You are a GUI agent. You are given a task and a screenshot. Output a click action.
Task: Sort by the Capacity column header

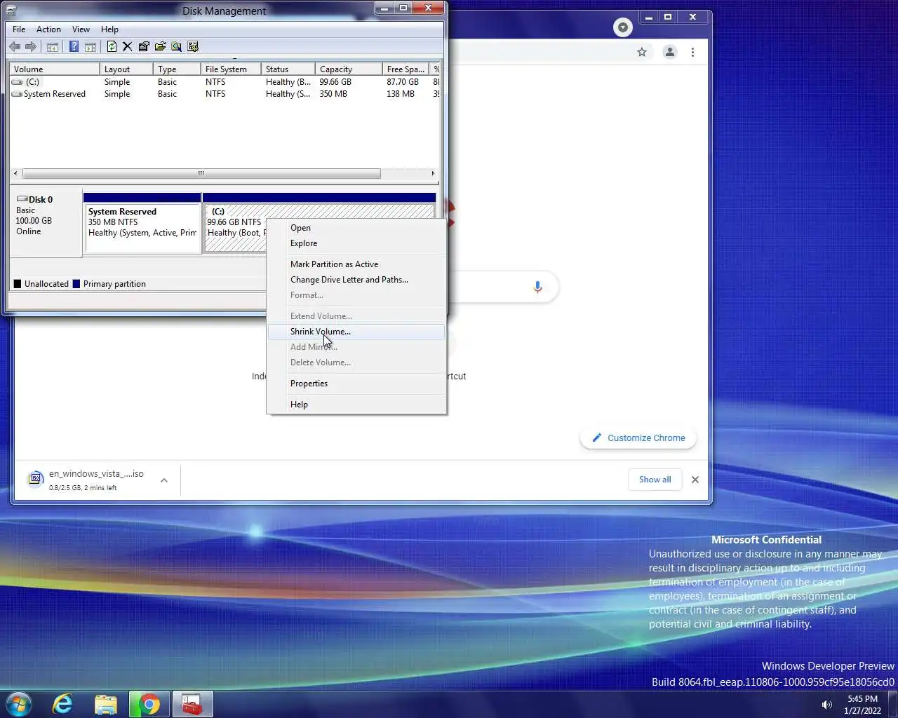tap(349, 69)
